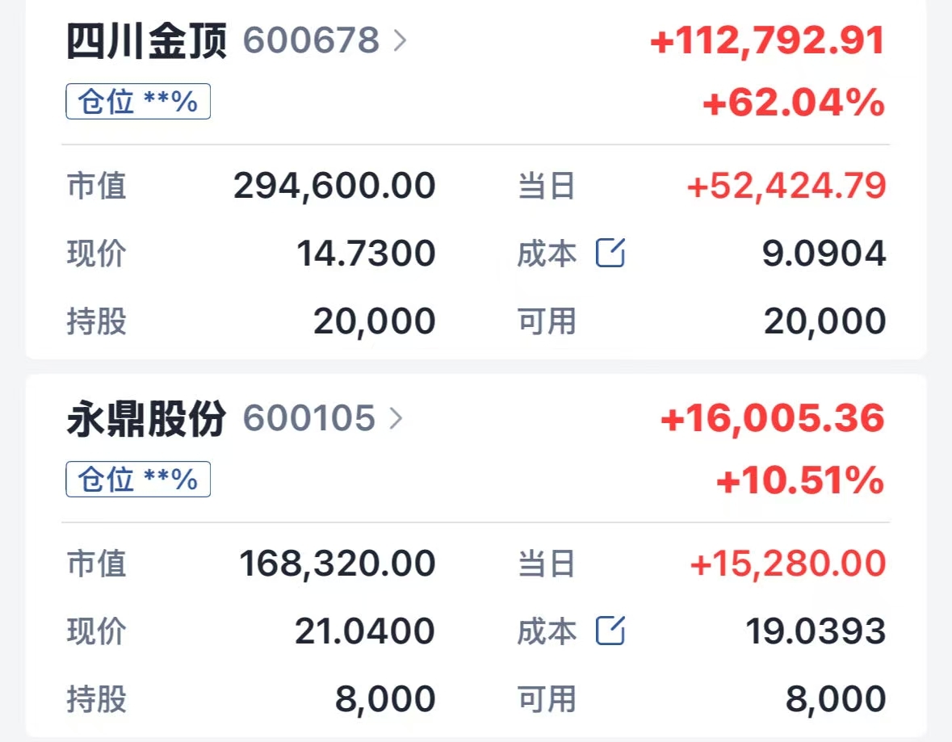Open 四川金顶 stock name
The image size is (952, 742).
(x=147, y=40)
